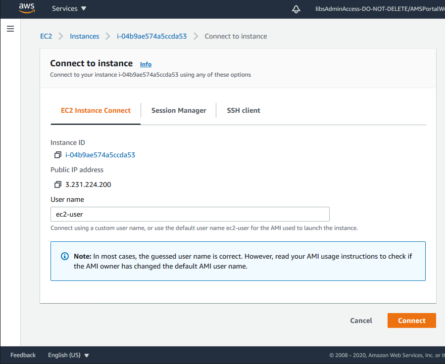The width and height of the screenshot is (445, 364).
Task: Click the Feedback link in the footer
Action: pyautogui.click(x=23, y=355)
